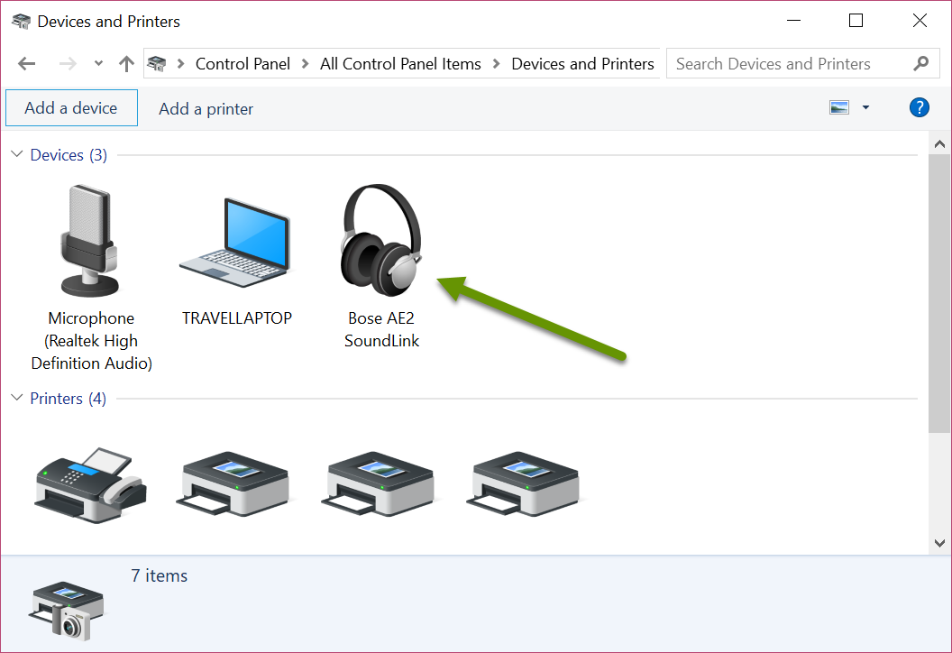The image size is (952, 653).
Task: Select the rightmost printer icon
Action: coord(523,484)
